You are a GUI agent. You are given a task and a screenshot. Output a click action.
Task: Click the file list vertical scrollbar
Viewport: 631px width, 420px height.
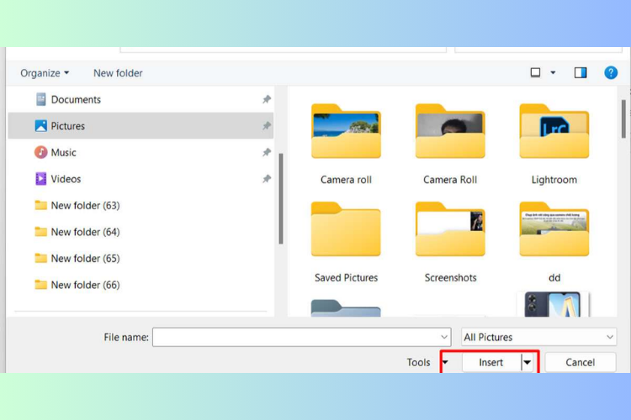623,119
